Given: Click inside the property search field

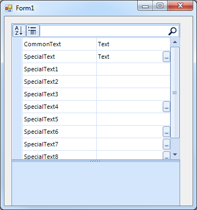Looking at the screenshot, I should click(103, 31).
